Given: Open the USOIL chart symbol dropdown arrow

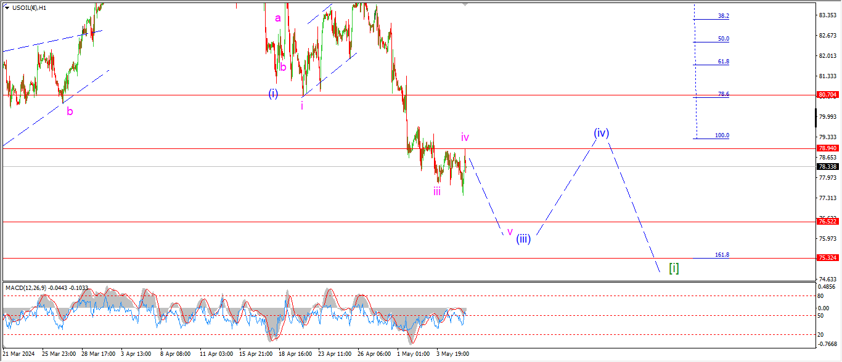Looking at the screenshot, I should coord(7,7).
